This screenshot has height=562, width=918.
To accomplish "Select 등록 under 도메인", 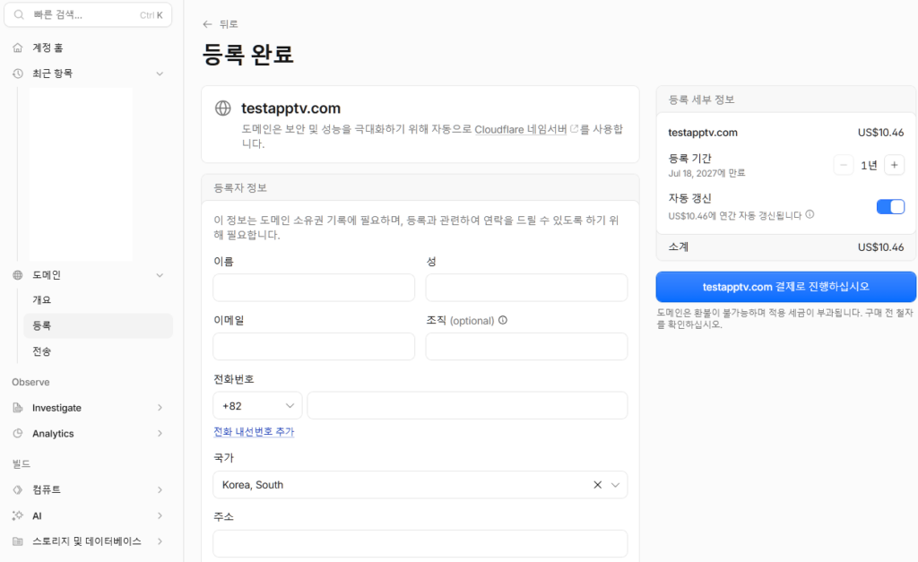I will tap(99, 325).
